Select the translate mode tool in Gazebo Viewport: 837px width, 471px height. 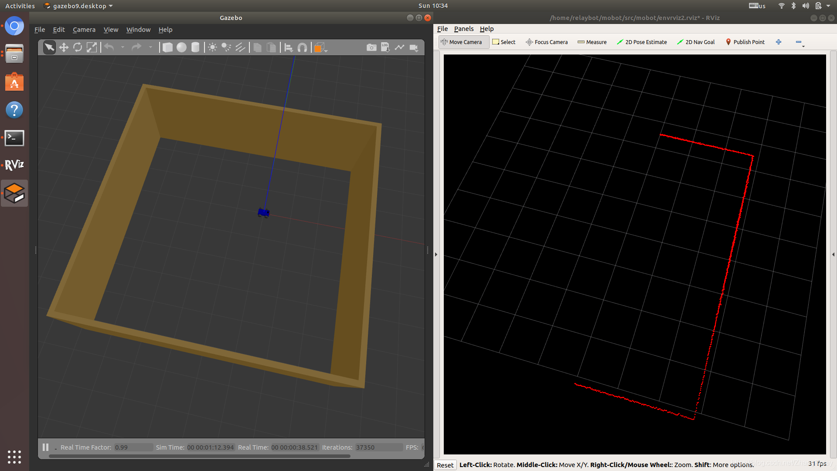[x=64, y=48]
